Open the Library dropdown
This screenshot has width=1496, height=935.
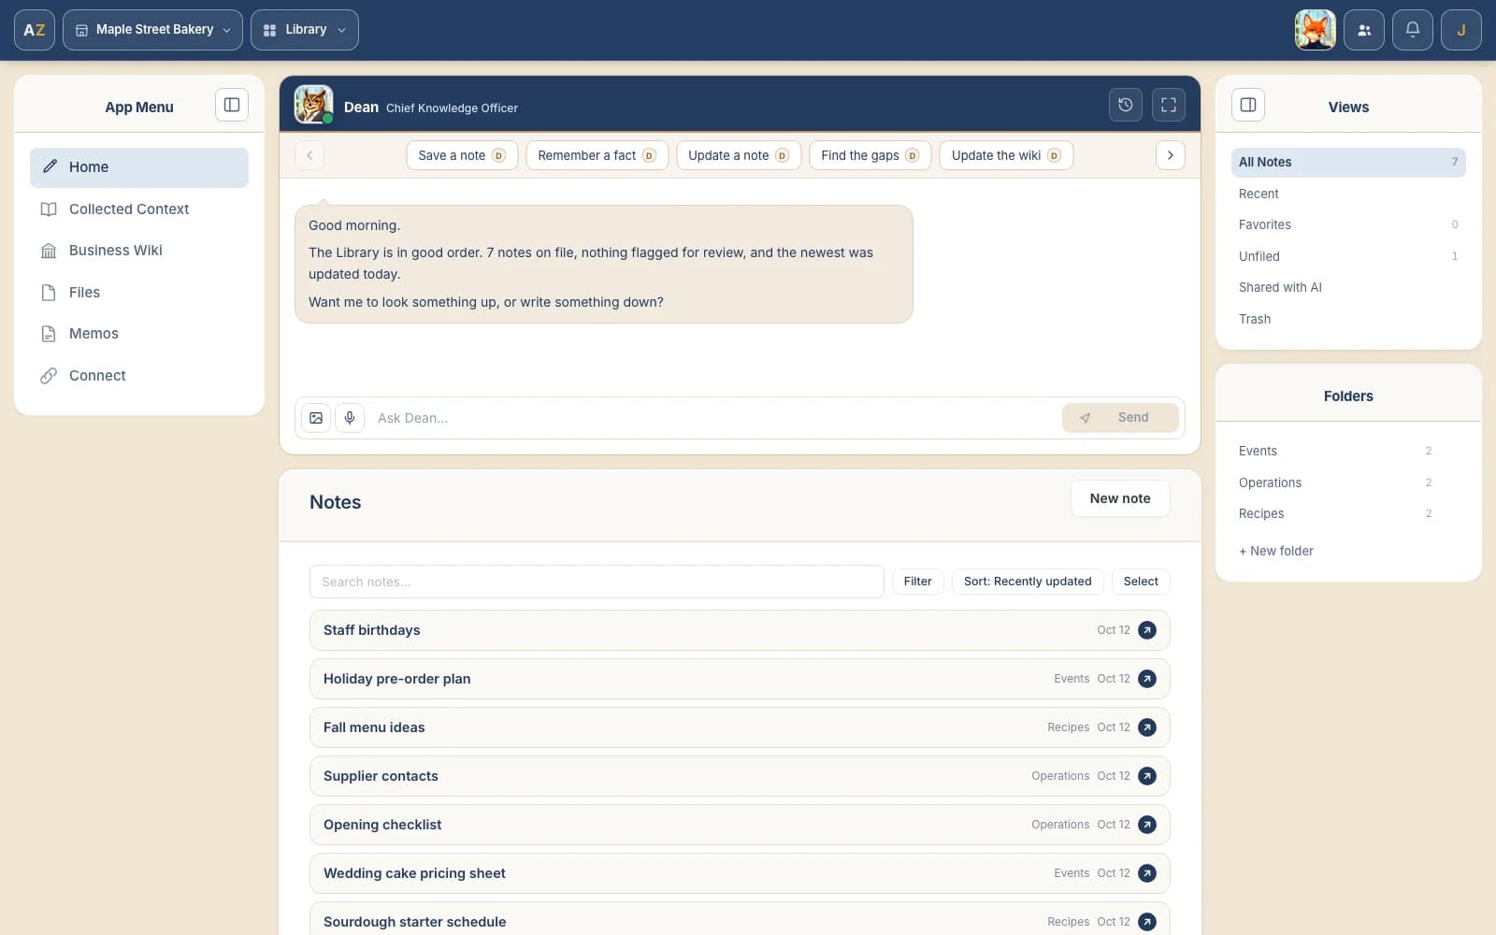[x=305, y=30]
